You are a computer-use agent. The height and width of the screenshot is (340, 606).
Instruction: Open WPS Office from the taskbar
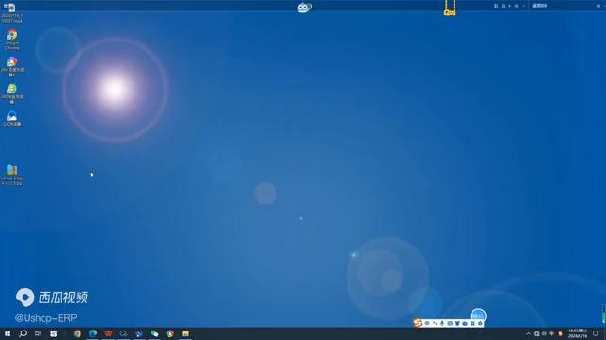point(108,333)
